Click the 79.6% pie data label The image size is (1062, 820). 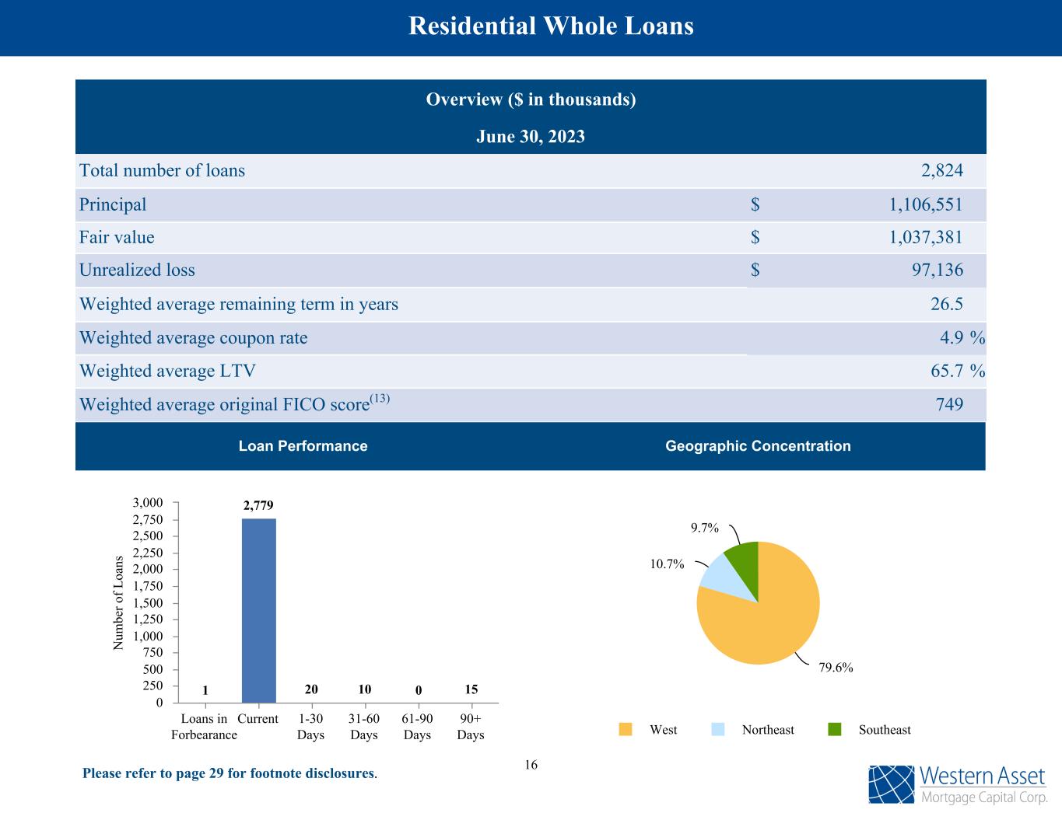[x=836, y=668]
